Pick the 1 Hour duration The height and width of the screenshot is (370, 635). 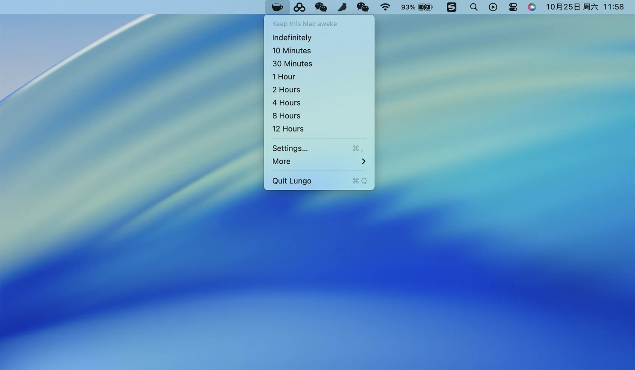click(x=284, y=77)
